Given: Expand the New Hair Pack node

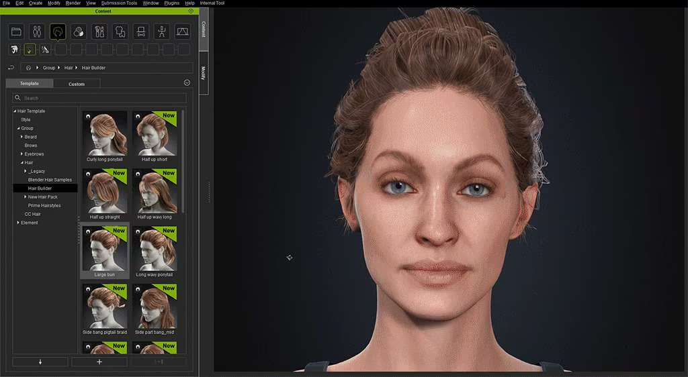Looking at the screenshot, I should point(26,197).
